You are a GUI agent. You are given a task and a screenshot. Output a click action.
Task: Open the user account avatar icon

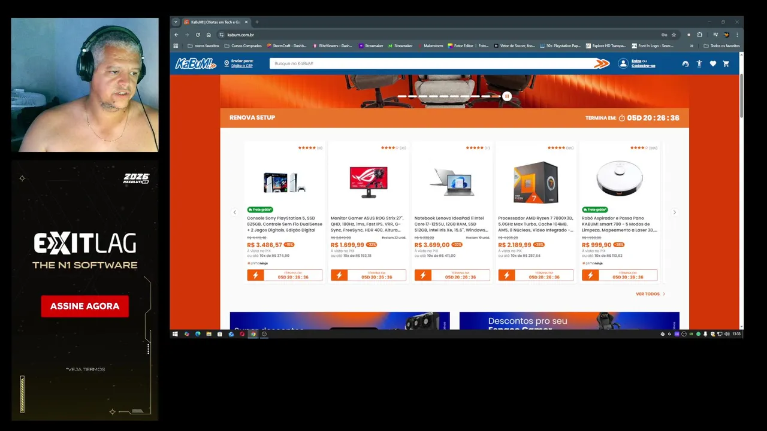click(623, 63)
